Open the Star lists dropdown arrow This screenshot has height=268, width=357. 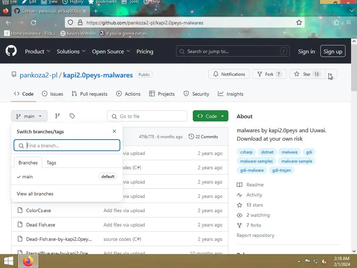pos(331,74)
